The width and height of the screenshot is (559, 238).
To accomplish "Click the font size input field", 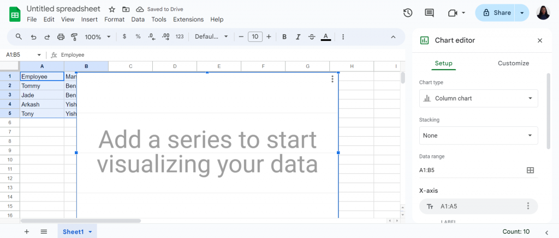I will pyautogui.click(x=255, y=36).
